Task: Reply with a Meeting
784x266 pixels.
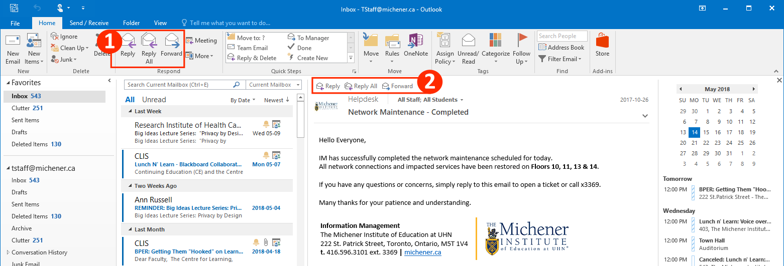Action: tap(201, 41)
